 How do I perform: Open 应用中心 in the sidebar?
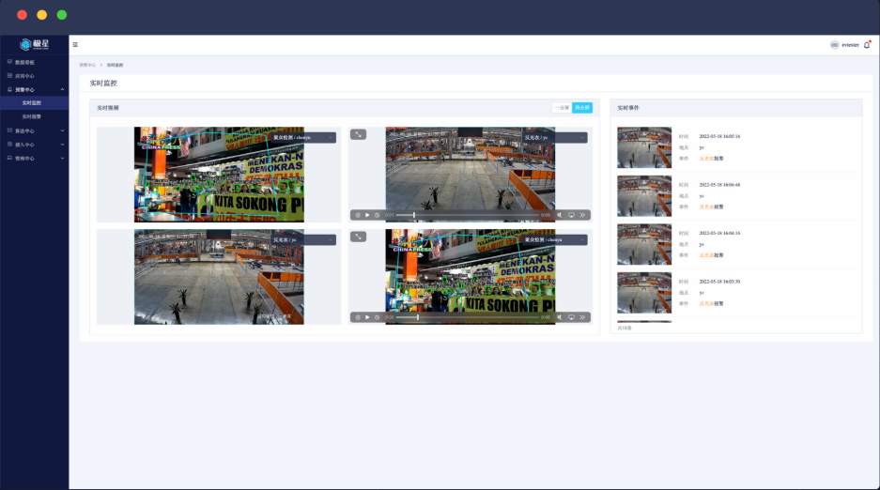34,76
